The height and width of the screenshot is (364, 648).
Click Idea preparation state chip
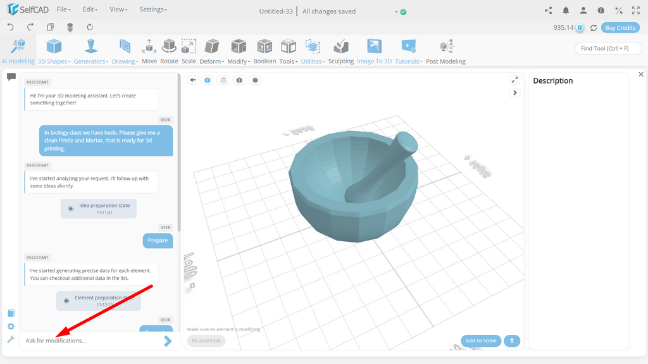98,208
